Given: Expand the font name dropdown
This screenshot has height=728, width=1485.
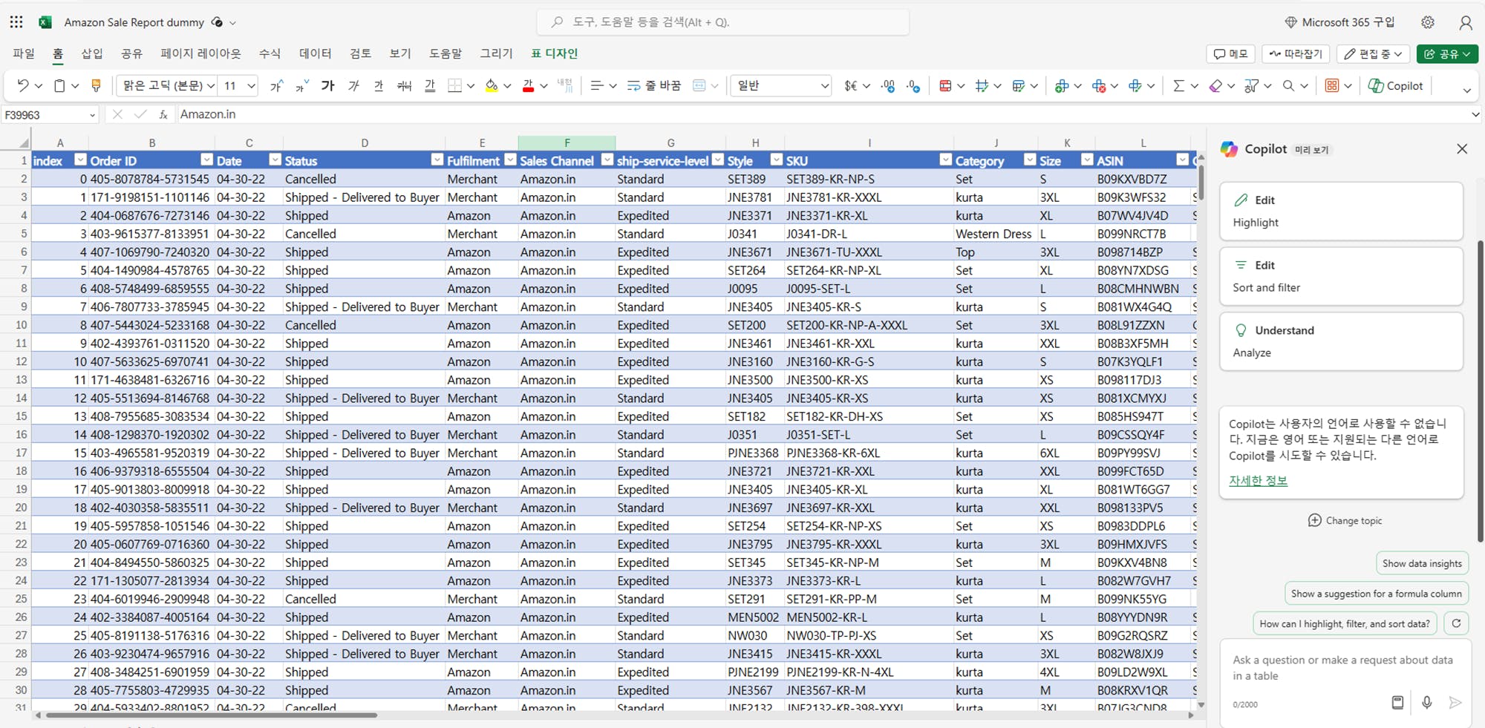Looking at the screenshot, I should [211, 86].
